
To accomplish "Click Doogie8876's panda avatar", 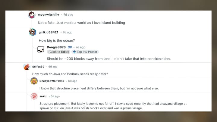I will pos(41,49).
